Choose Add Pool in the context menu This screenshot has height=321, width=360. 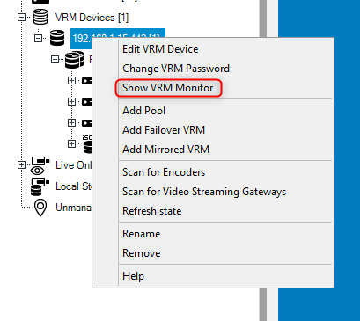pos(143,111)
